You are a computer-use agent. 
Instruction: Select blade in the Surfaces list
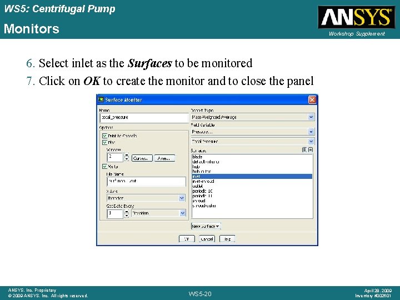pos(252,157)
